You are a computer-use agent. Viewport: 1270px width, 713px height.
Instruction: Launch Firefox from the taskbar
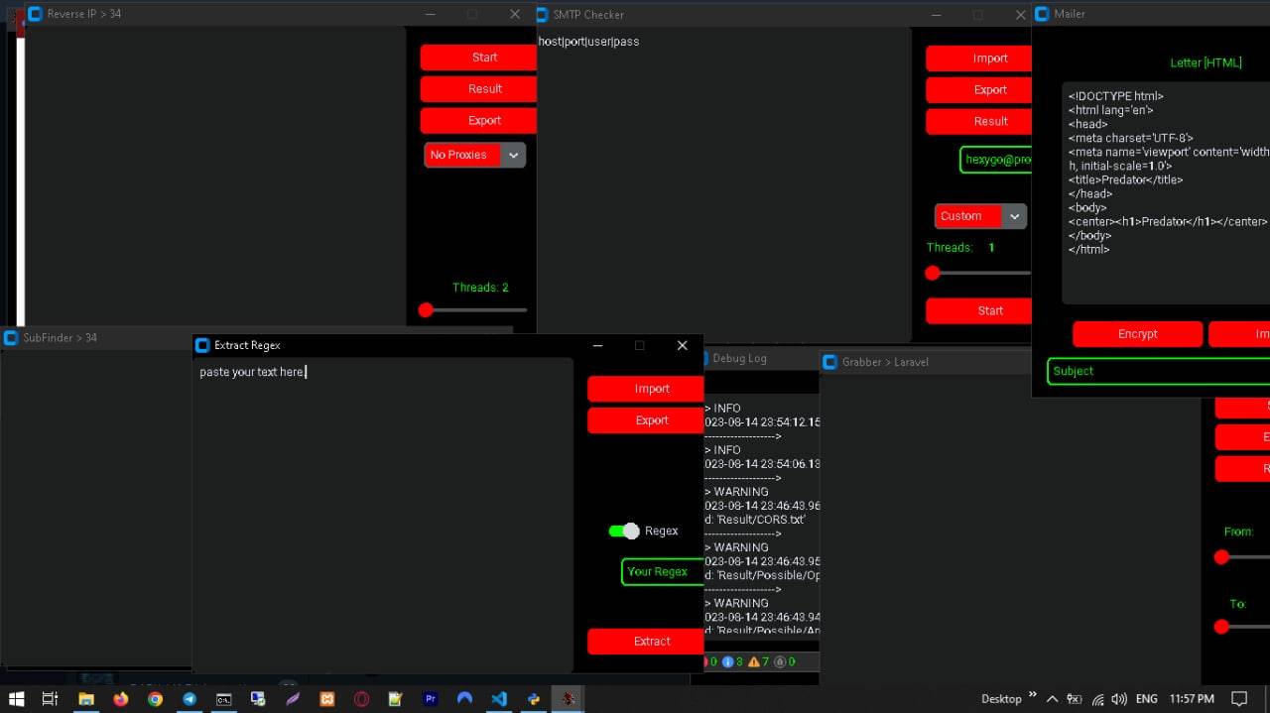coord(121,699)
